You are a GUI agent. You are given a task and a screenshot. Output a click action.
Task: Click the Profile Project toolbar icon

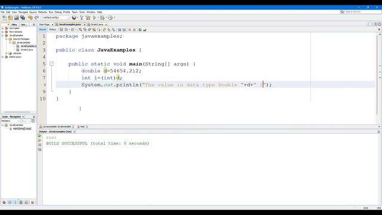click(x=110, y=17)
